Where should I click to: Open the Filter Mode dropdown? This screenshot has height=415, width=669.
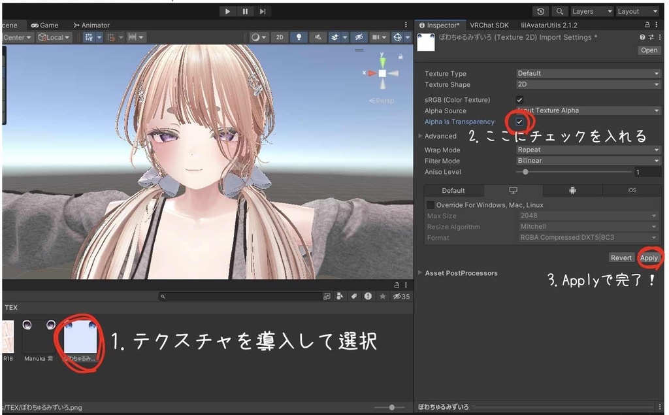tap(588, 161)
